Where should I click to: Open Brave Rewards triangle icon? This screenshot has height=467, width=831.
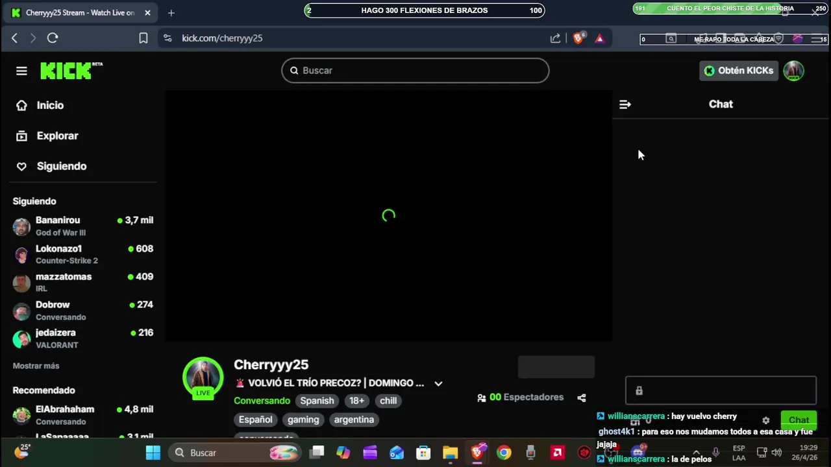(599, 38)
